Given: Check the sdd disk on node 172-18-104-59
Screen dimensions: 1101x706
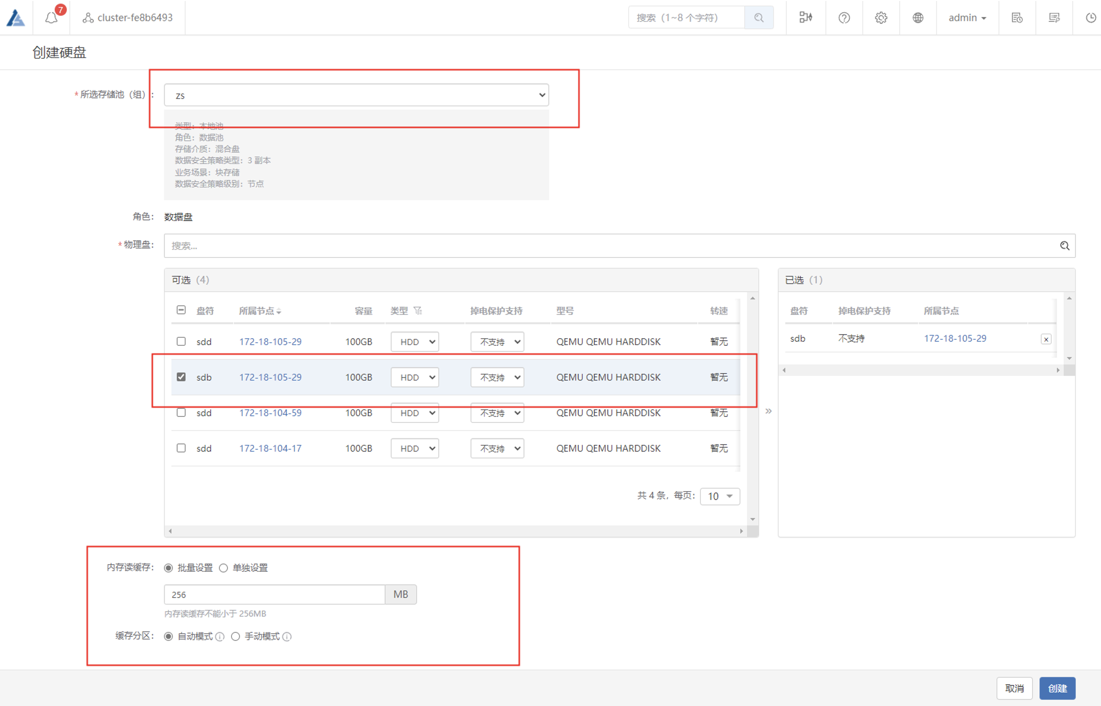Looking at the screenshot, I should click(181, 413).
